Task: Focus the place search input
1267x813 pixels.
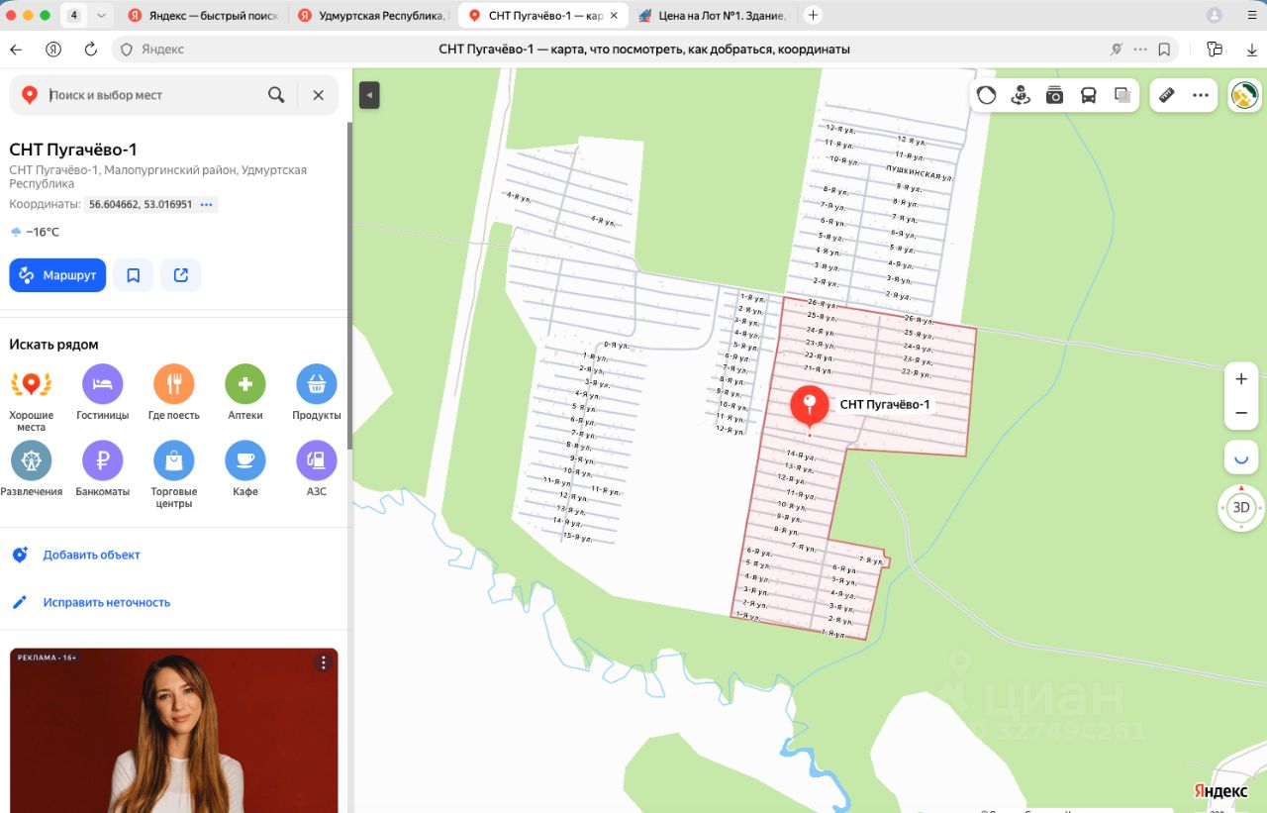Action: (153, 95)
